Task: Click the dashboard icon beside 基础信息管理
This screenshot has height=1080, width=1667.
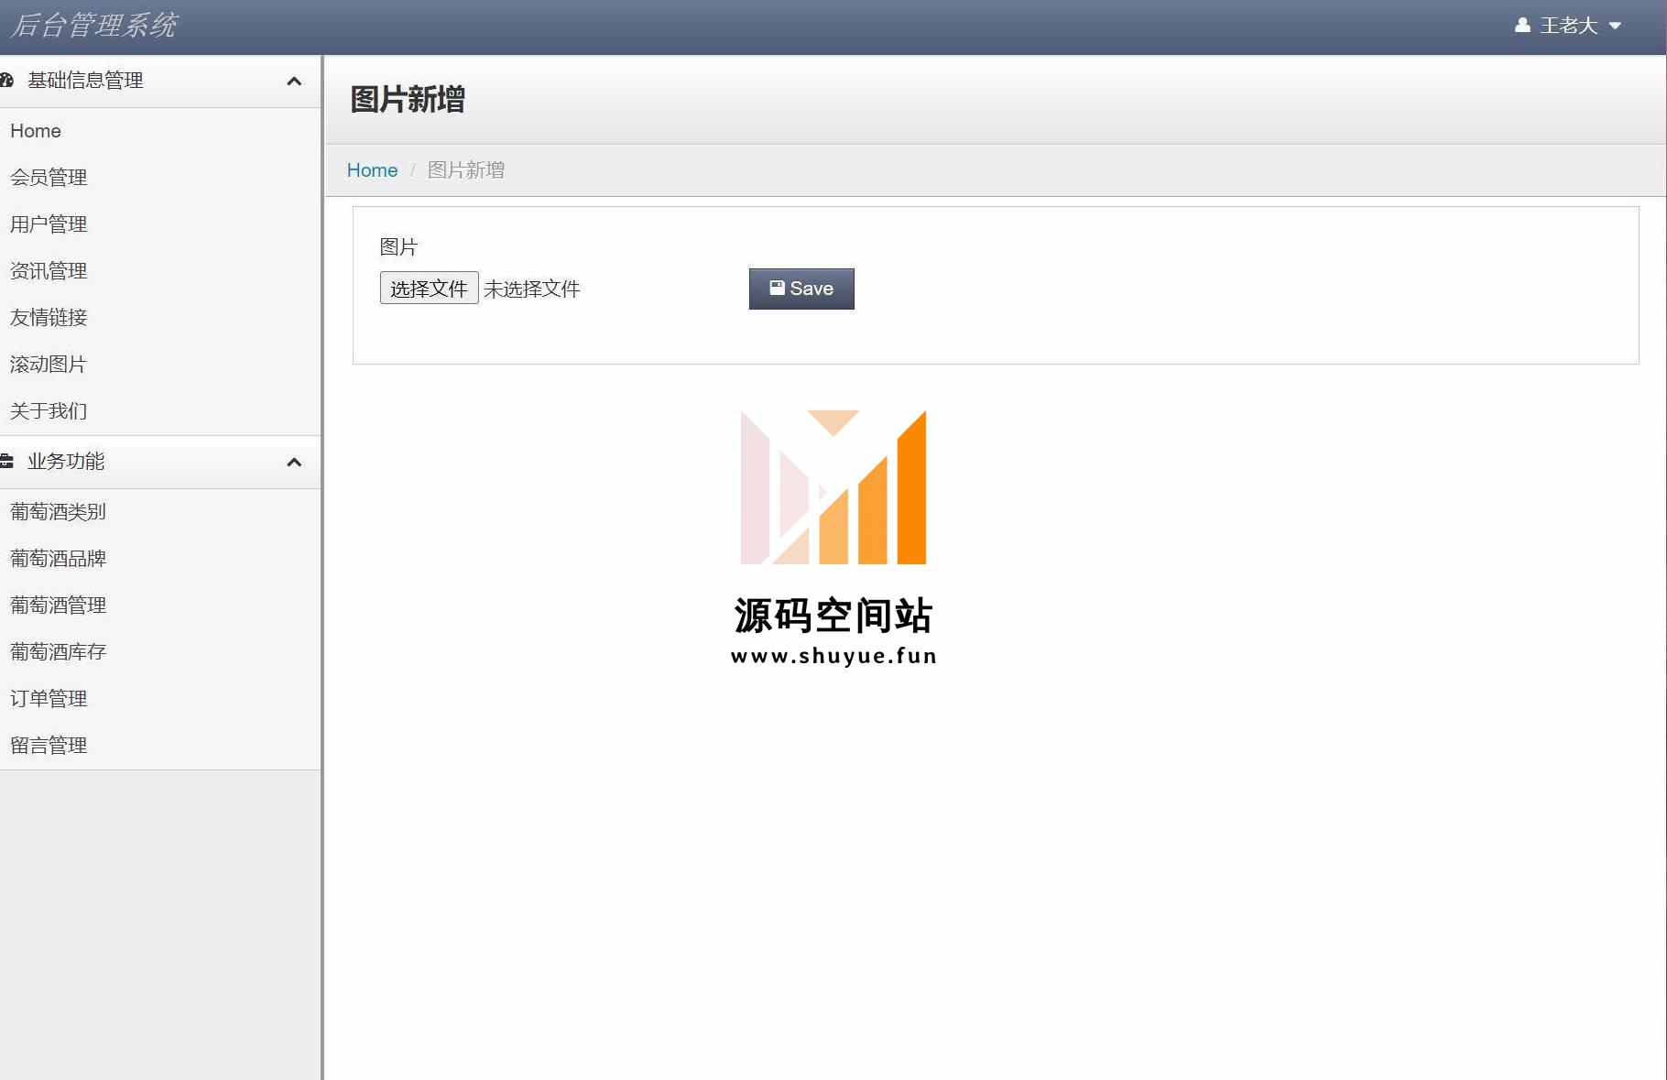Action: [x=6, y=81]
